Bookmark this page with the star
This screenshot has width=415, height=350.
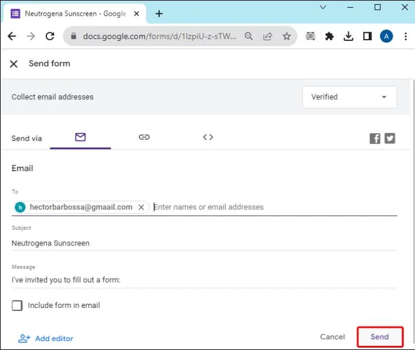point(287,36)
